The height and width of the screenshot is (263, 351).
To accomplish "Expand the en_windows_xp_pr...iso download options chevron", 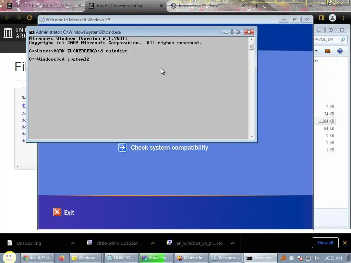I will (233, 243).
